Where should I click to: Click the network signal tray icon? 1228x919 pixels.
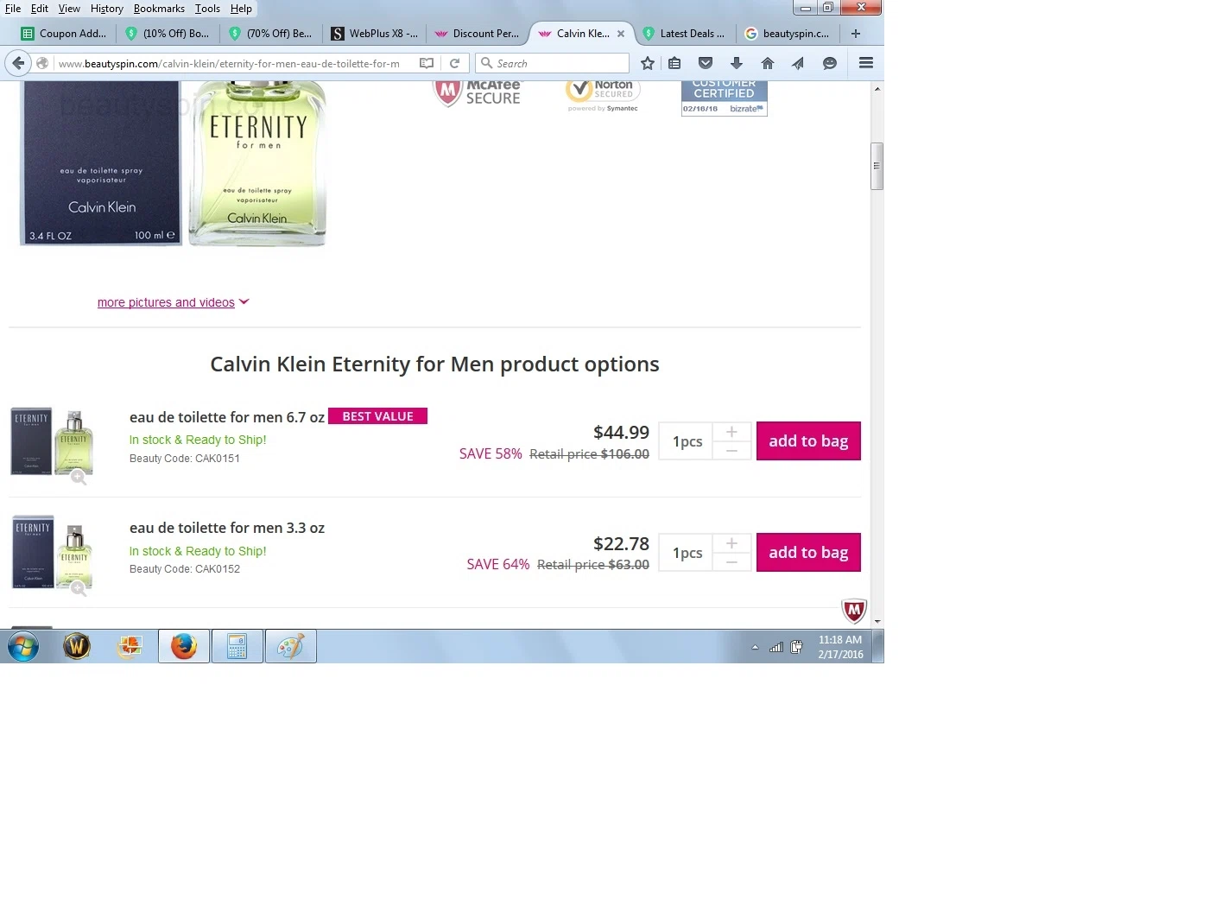[x=776, y=647]
